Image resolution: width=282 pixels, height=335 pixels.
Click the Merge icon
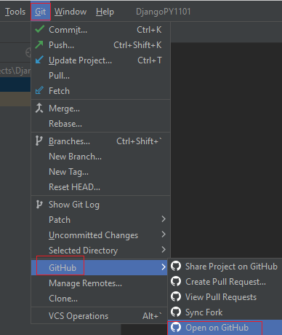(x=39, y=108)
